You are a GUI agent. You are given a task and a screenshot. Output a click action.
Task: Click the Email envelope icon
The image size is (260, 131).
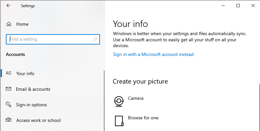8,89
